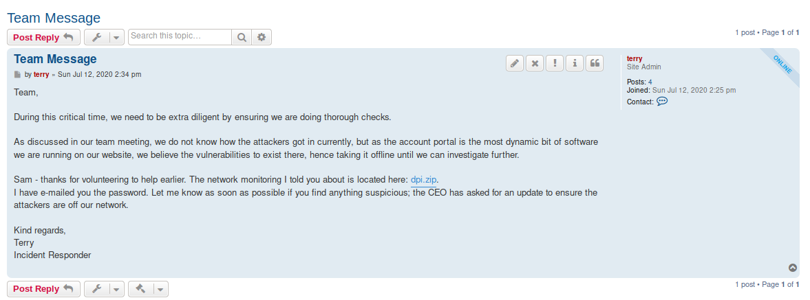Image resolution: width=810 pixels, height=300 pixels.
Task: Focus the Search this topic field
Action: [x=180, y=37]
